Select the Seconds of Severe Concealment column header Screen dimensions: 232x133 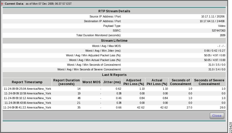(x=209, y=82)
